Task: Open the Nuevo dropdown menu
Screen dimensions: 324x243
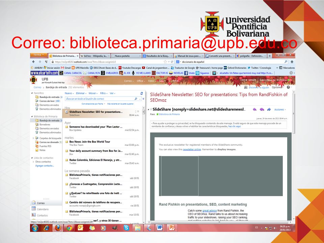Action: 69,93
